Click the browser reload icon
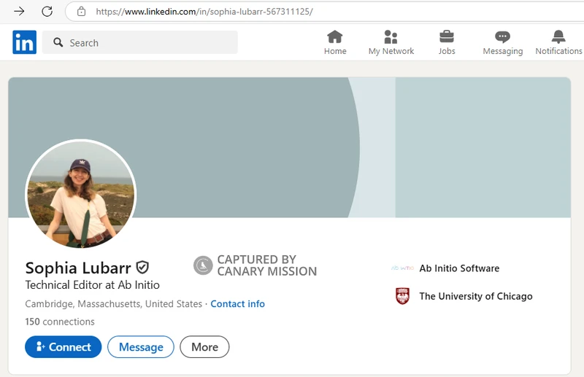 click(x=47, y=12)
